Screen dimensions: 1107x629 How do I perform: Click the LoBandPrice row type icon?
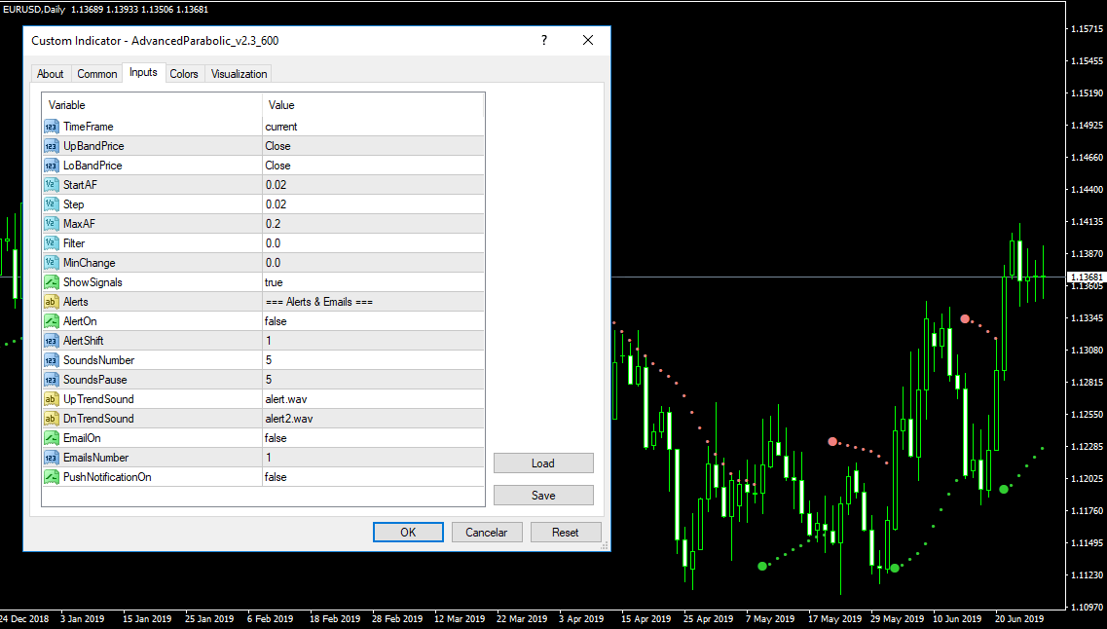[51, 166]
